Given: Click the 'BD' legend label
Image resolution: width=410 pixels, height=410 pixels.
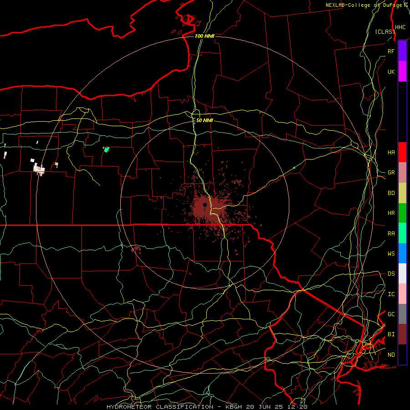Looking at the screenshot, I should [x=391, y=193].
